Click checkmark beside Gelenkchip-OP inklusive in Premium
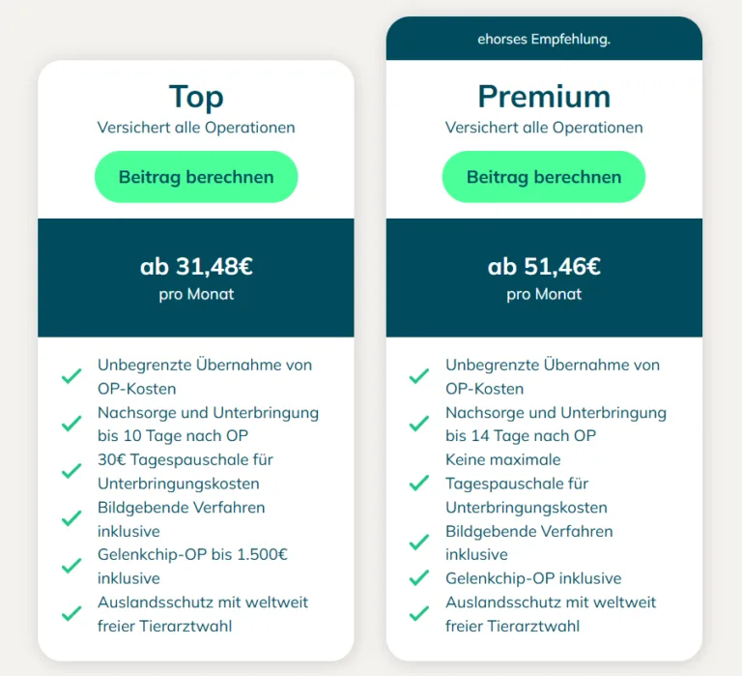The height and width of the screenshot is (676, 742). click(419, 578)
